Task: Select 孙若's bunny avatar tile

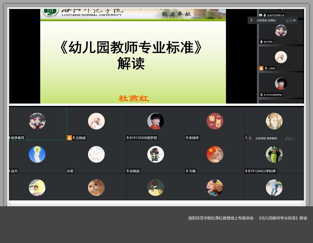Action: (96, 154)
